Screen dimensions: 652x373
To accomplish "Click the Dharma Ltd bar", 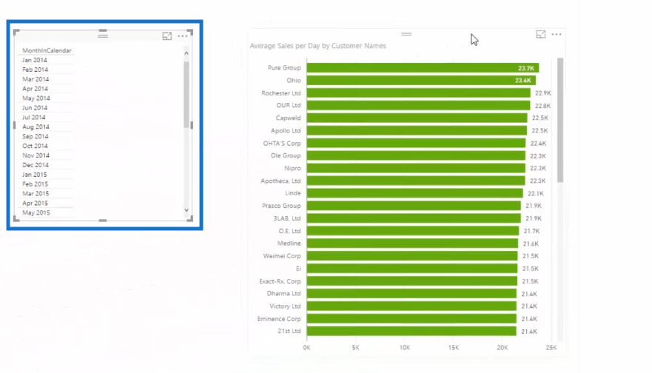I will (411, 294).
